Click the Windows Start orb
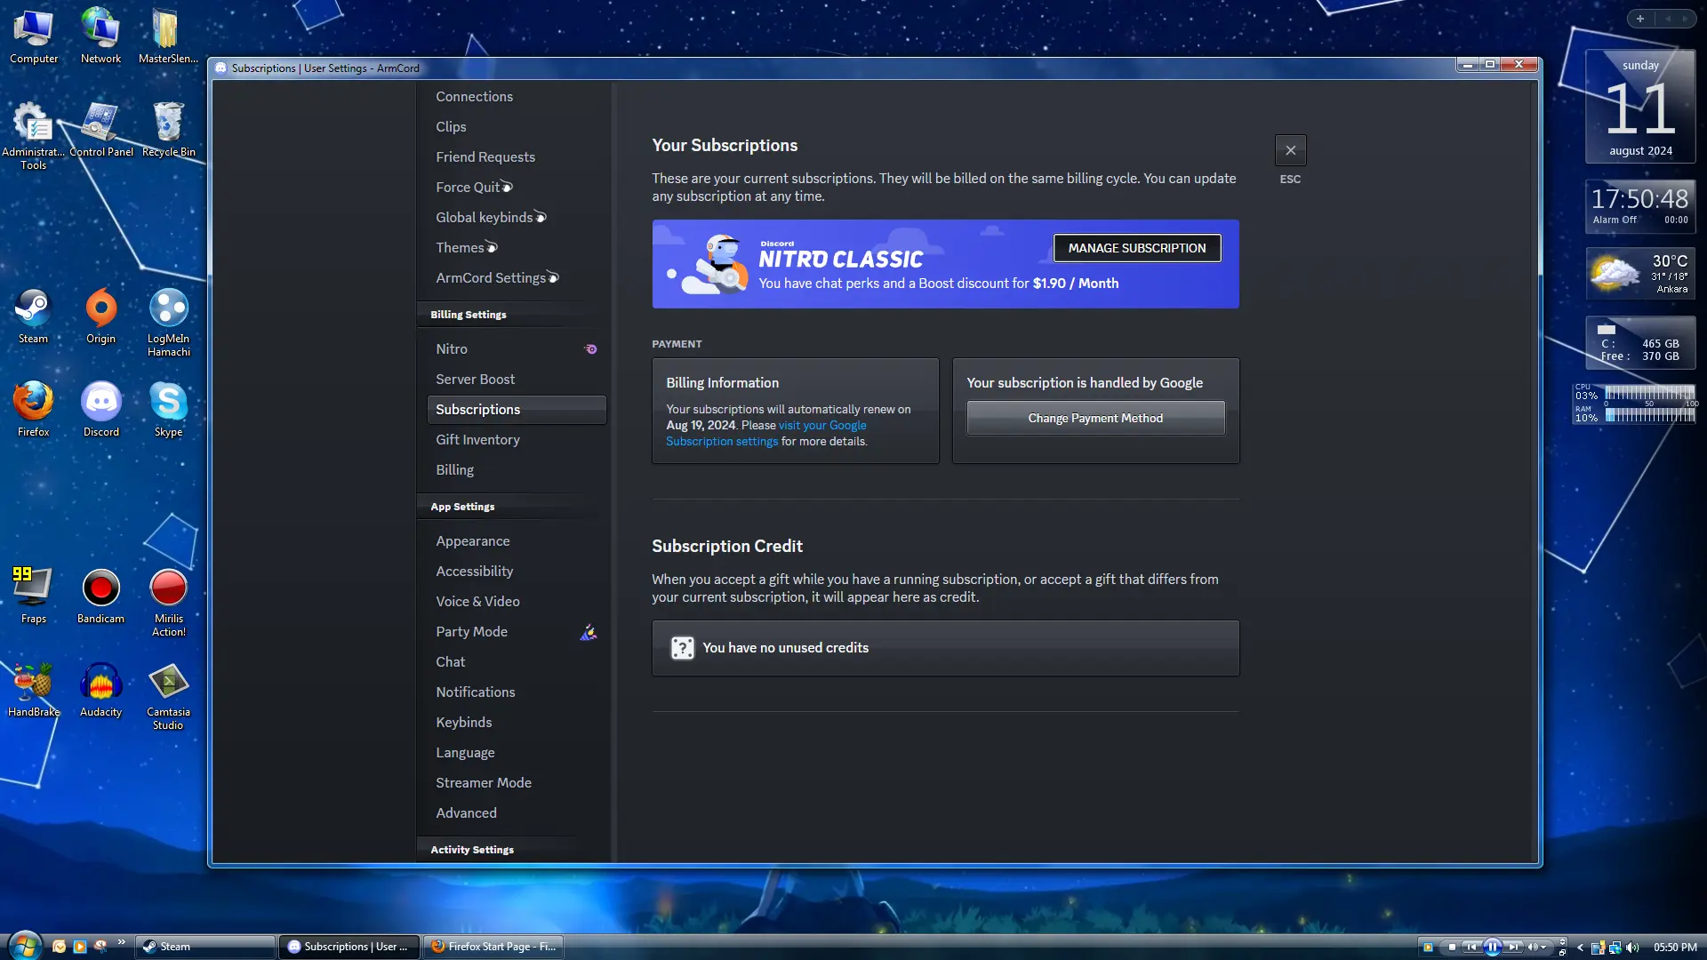Screen dimensions: 1707x960 point(24,946)
